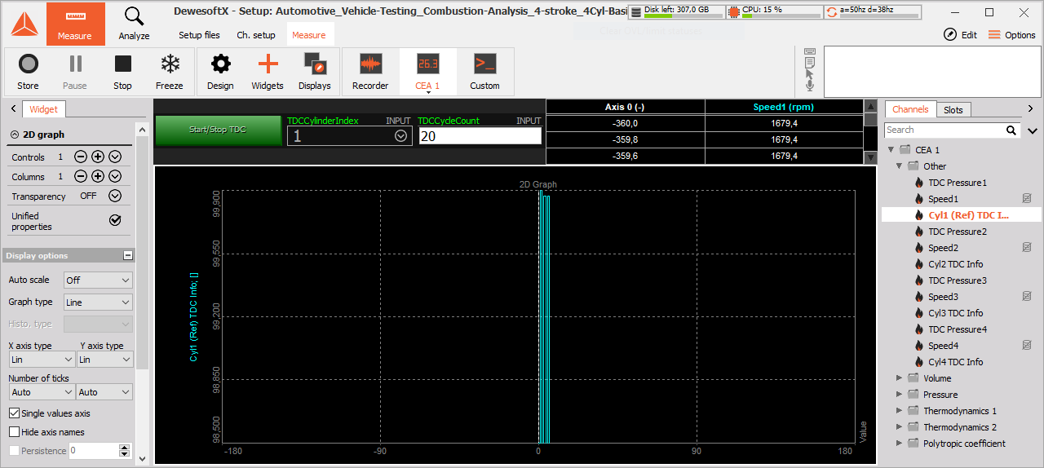Select the TDC Pressure1 channel
The image size is (1044, 468).
(x=957, y=183)
